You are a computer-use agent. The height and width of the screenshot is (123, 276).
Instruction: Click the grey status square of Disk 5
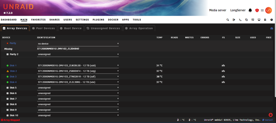pyautogui.click(x=7, y=88)
